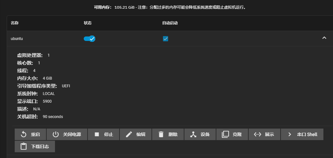Image resolution: width=333 pixels, height=158 pixels.
Task: Click the N/A description value
Action: pos(37,109)
